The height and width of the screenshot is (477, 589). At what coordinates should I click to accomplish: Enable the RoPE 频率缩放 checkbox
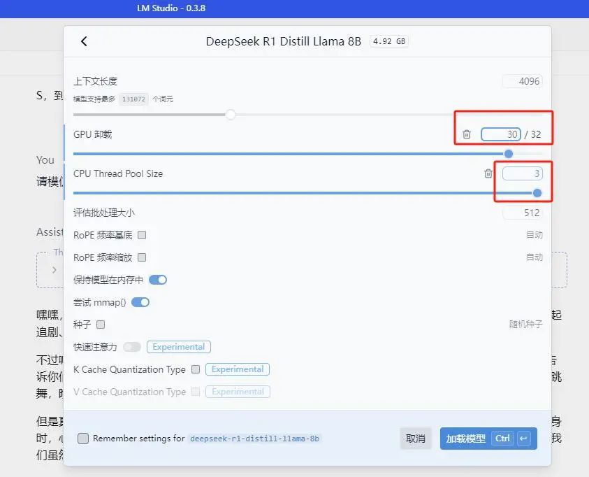point(142,257)
